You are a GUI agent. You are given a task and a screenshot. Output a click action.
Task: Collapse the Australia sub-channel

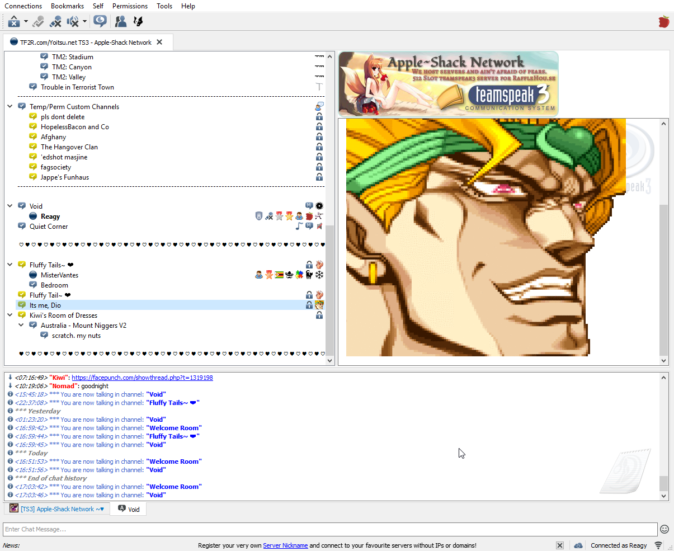[21, 325]
